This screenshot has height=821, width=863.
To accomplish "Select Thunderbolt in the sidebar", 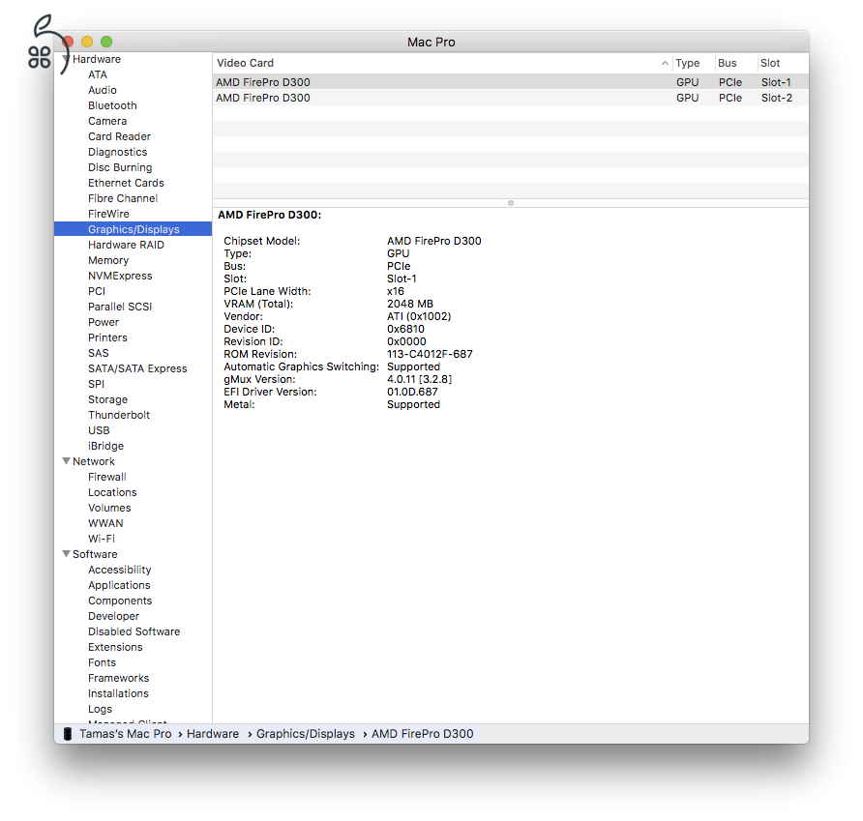I will click(x=118, y=415).
